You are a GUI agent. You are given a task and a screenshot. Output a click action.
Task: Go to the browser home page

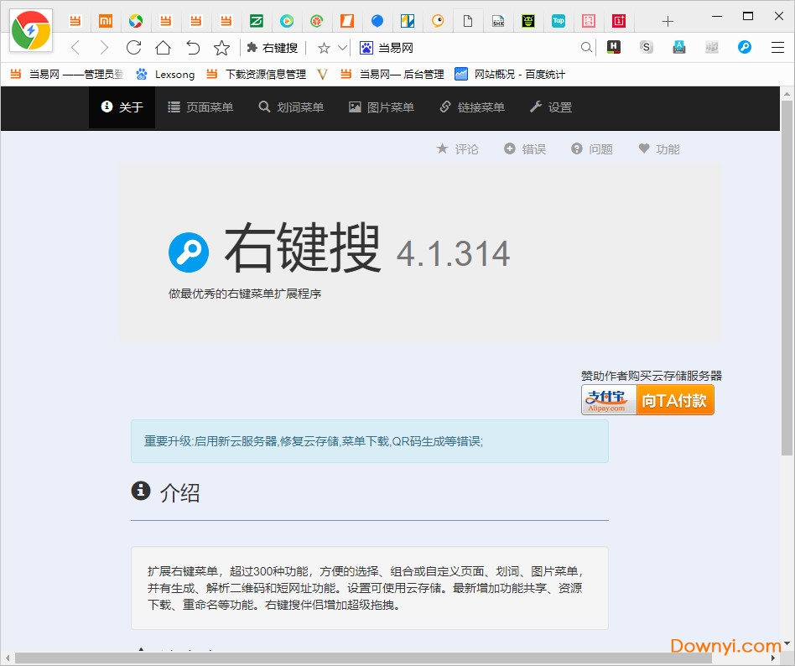(163, 48)
